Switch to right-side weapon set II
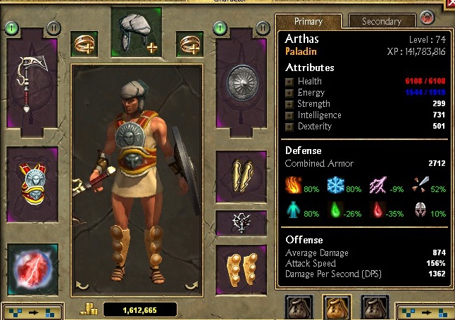 [263, 28]
